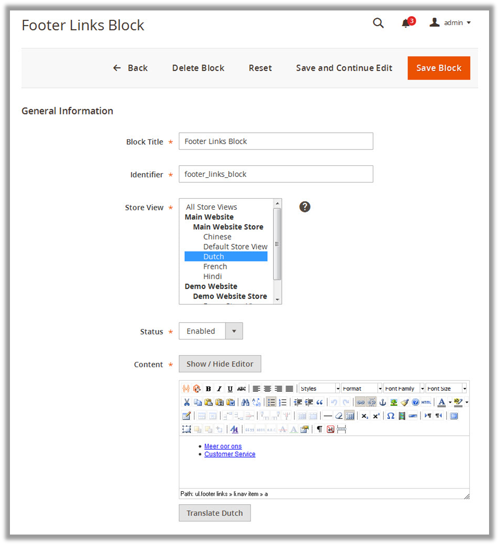The height and width of the screenshot is (545, 499).
Task: Open notifications bell icon
Action: click(x=406, y=24)
